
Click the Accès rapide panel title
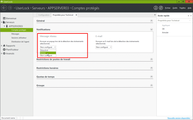(163, 16)
